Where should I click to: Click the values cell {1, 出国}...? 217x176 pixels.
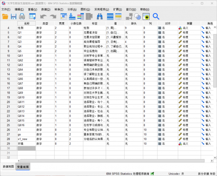[x=115, y=51]
